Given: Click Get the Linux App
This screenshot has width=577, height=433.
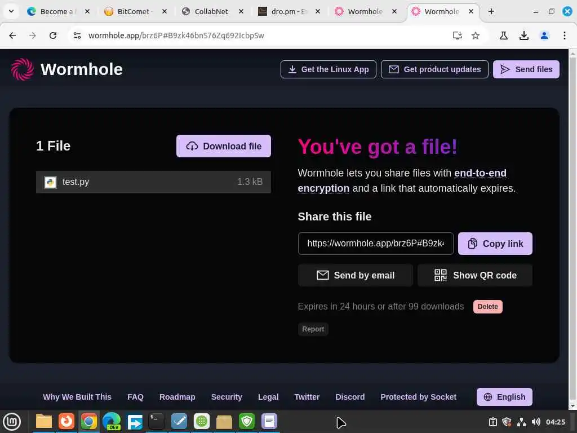Looking at the screenshot, I should 329,69.
